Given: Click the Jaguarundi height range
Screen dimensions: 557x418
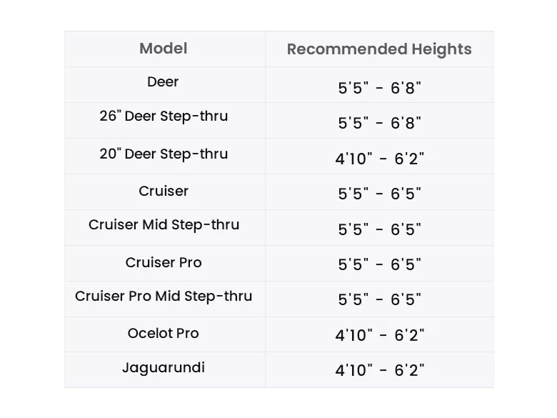Looking at the screenshot, I should (379, 370).
